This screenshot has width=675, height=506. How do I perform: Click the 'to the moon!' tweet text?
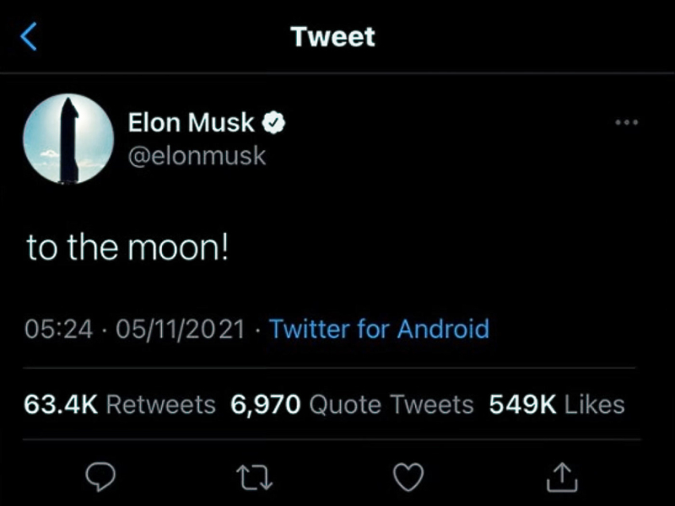(x=127, y=250)
